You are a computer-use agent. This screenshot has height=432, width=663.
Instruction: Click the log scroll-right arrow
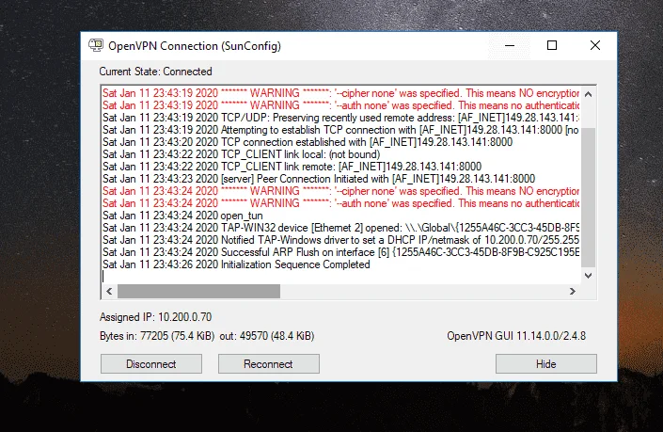(573, 291)
